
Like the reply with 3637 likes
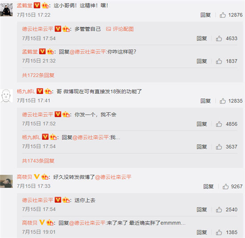click(x=219, y=147)
